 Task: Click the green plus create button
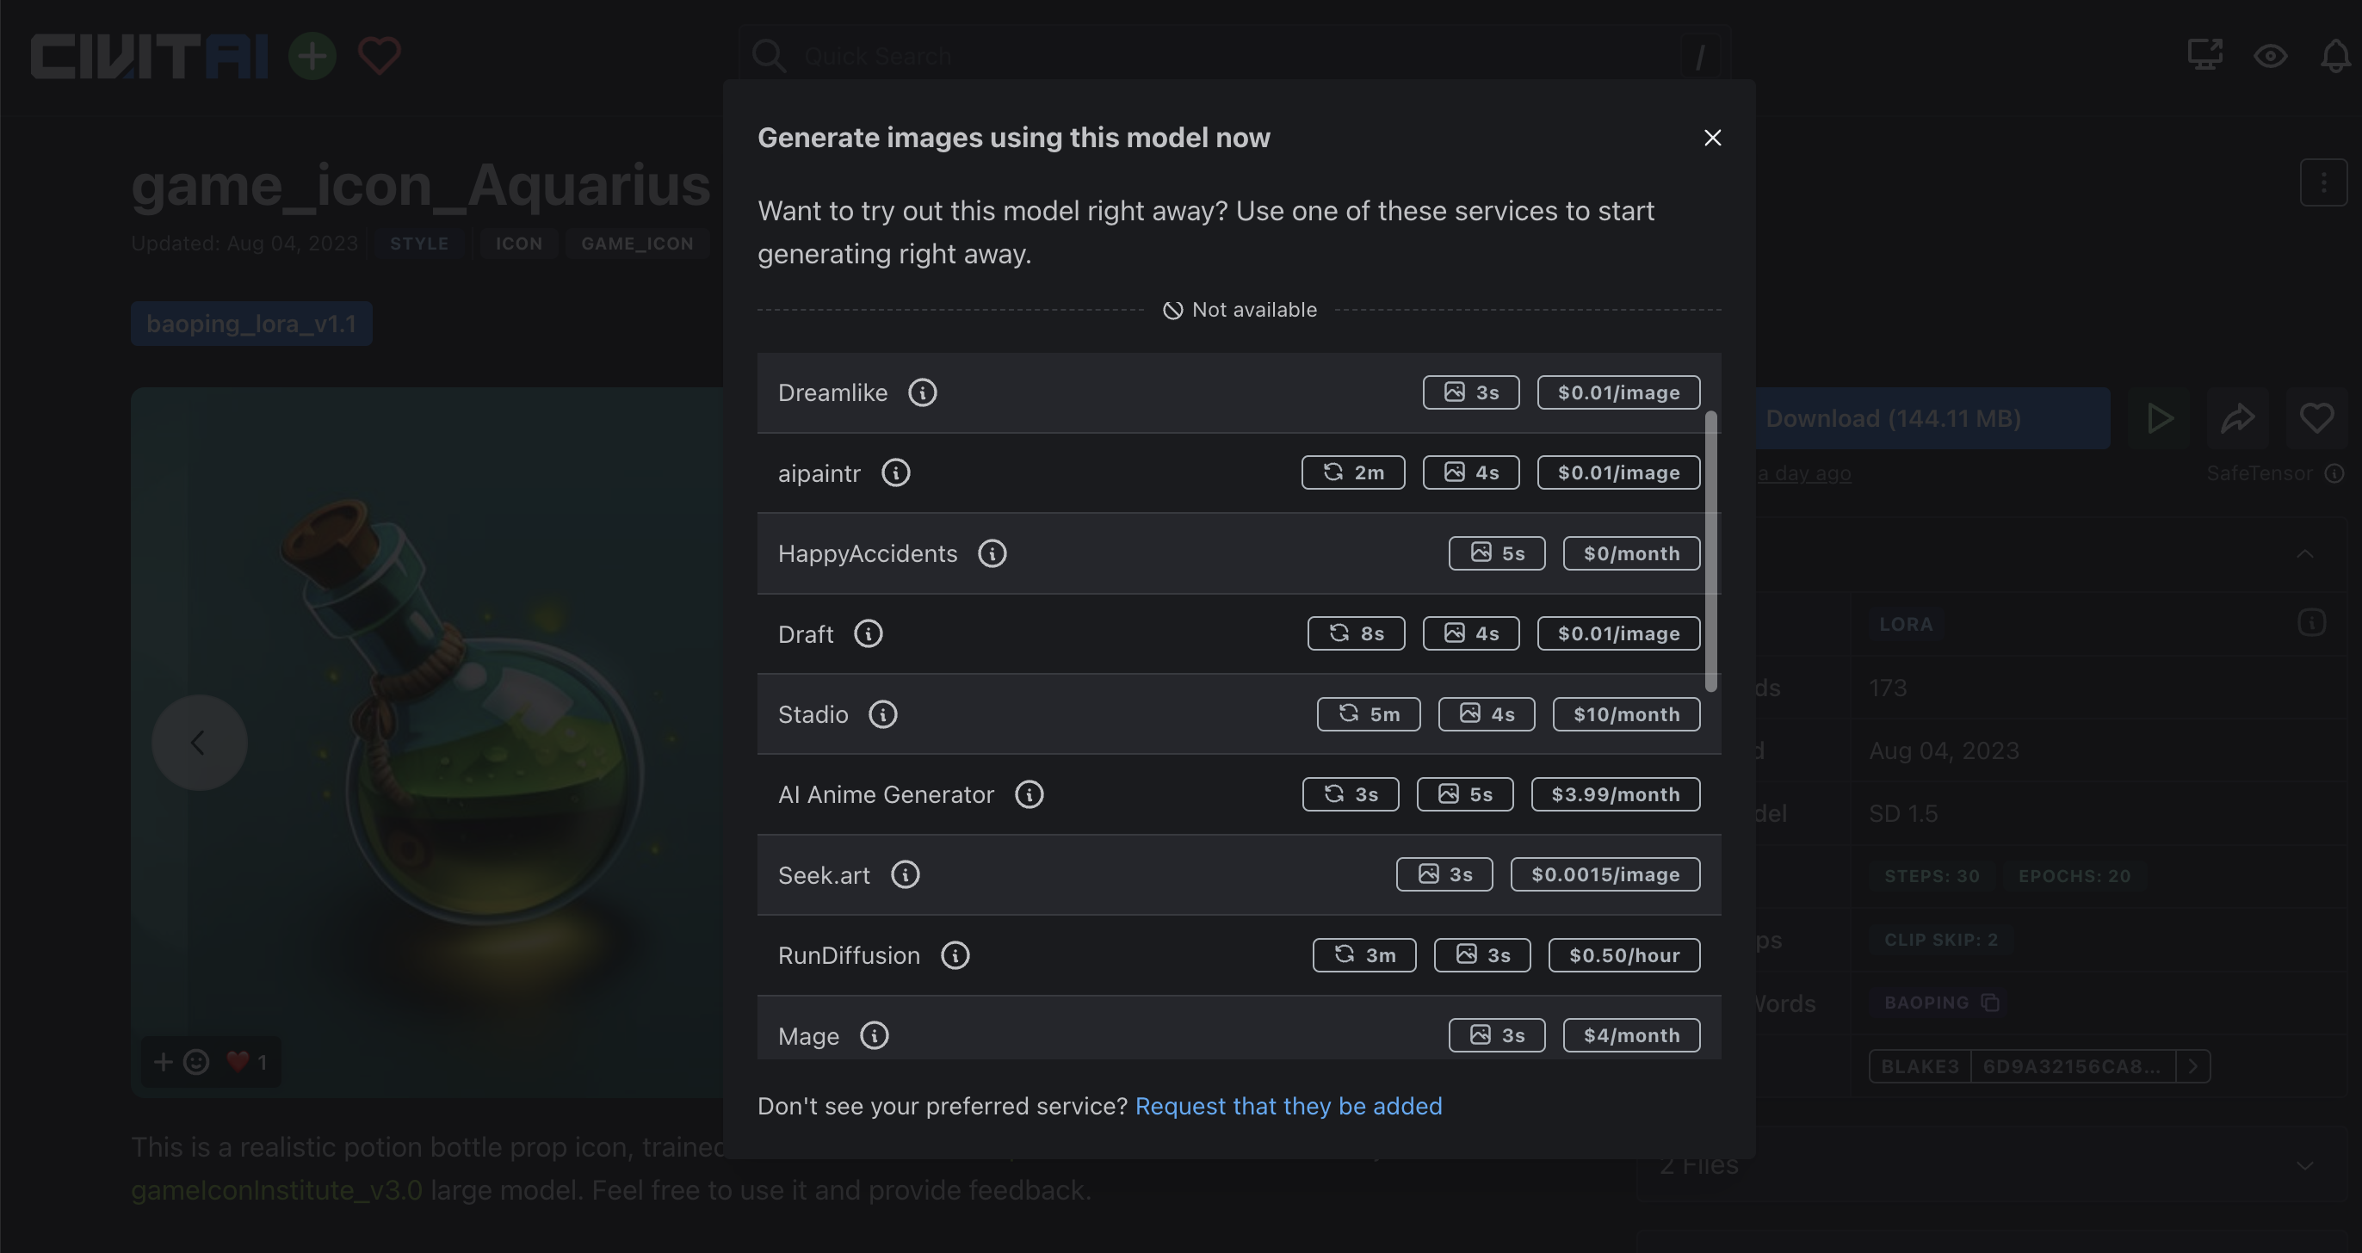pos(312,56)
